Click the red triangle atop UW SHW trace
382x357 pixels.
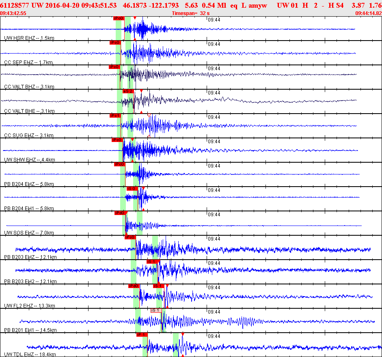point(132,140)
